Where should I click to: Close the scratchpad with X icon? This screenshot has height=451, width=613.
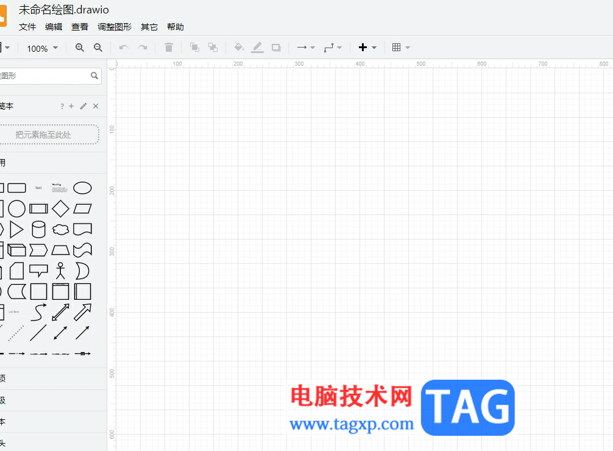coord(96,106)
